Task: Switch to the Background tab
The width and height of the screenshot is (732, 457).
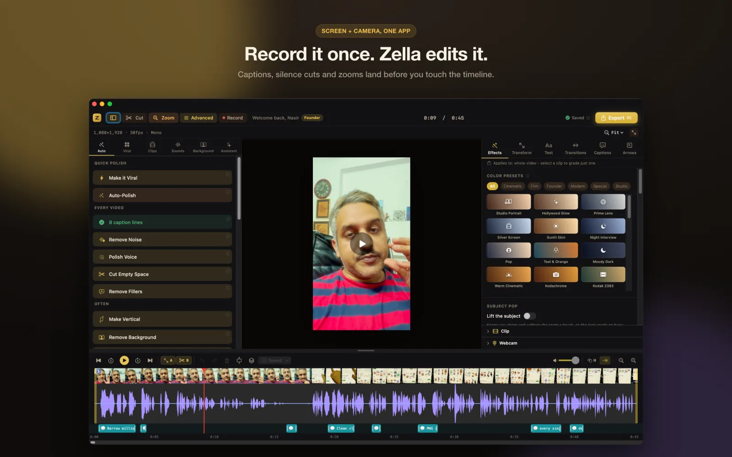Action: pos(203,147)
